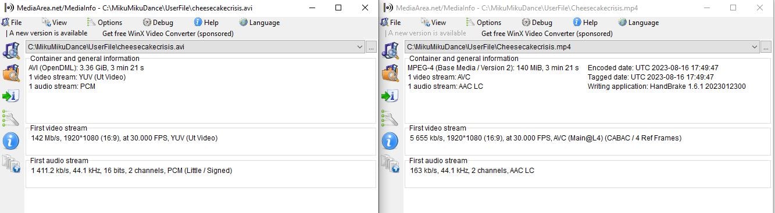The height and width of the screenshot is (213, 775).
Task: Open Help menu in right window
Action: click(585, 23)
